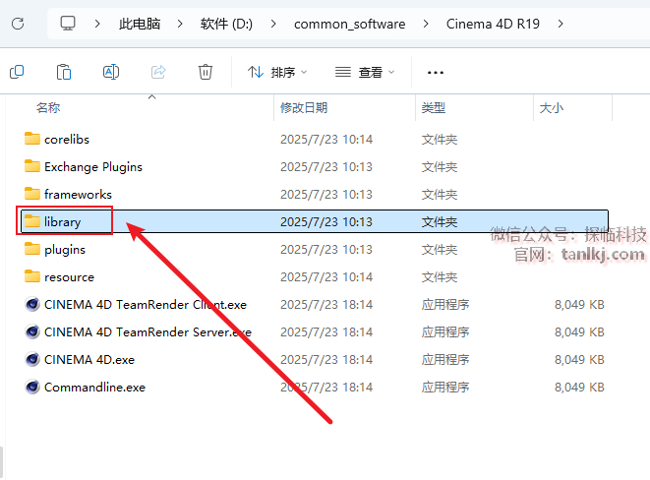Image resolution: width=650 pixels, height=480 pixels.
Task: Click the CINEMA 4D TeamRender Client.exe icon
Action: point(32,304)
